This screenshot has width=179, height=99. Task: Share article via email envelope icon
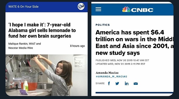pos(136,84)
